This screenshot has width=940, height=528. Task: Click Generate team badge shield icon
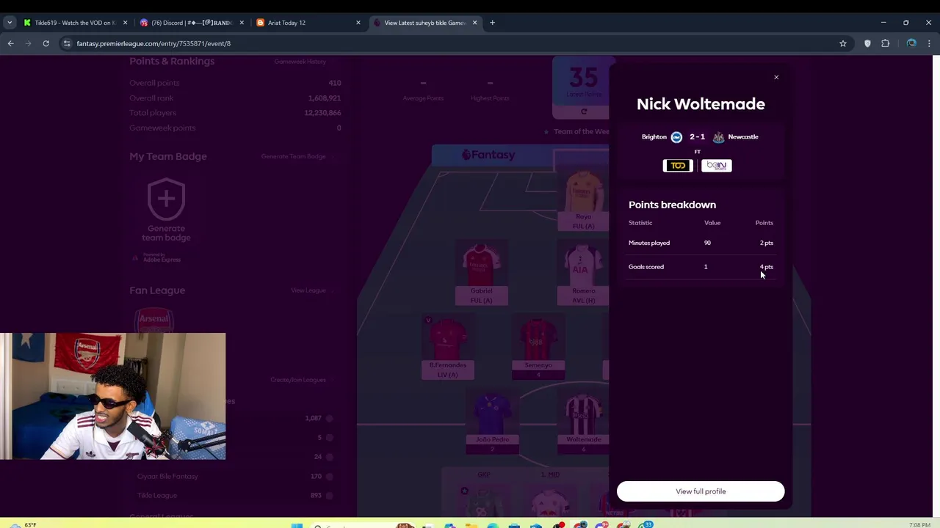166,198
